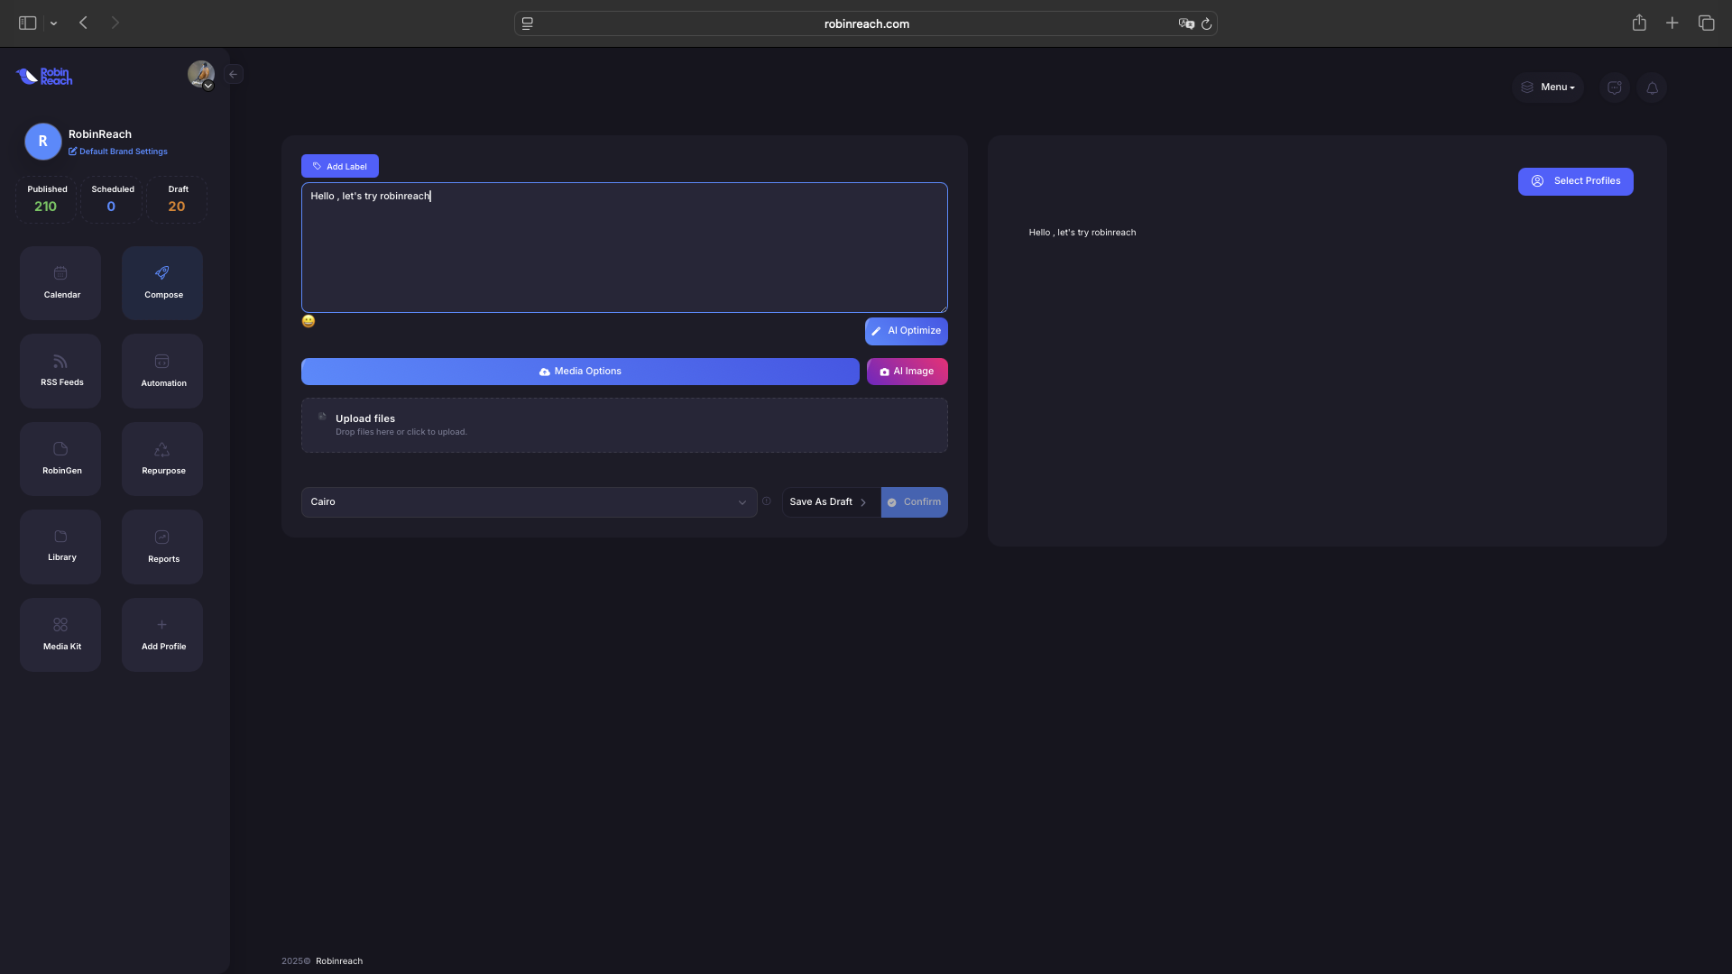Screen dimensions: 1732x974
Task: Collapse the sidebar with arrow button
Action: (234, 75)
